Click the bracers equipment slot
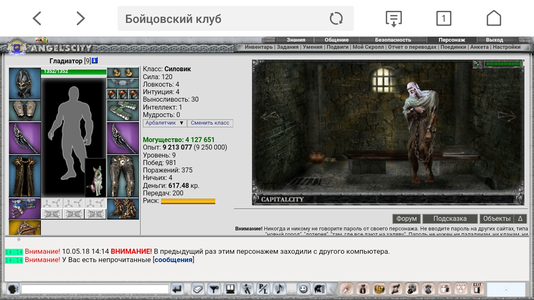This screenshot has width=534, height=300. [x=25, y=111]
